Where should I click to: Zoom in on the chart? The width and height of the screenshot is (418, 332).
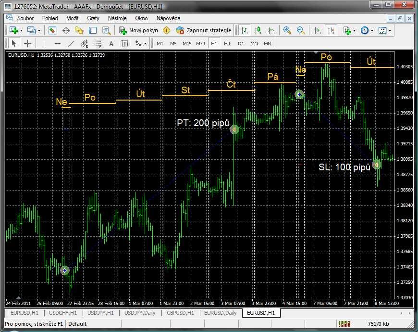pos(287,30)
